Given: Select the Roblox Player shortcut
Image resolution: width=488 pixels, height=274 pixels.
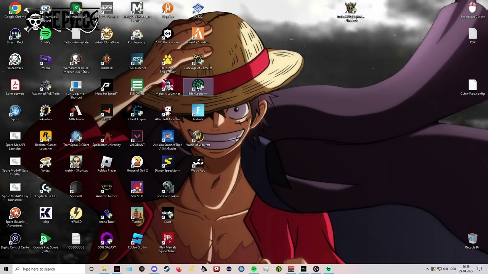Looking at the screenshot, I should tap(107, 163).
